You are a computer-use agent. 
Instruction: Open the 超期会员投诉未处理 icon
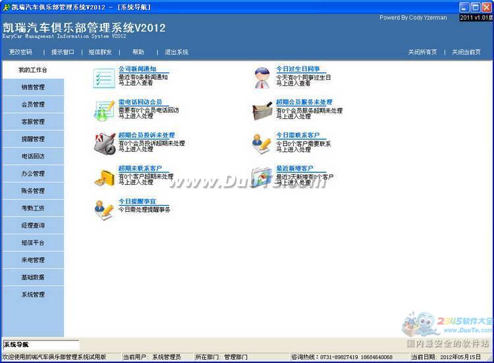coord(104,143)
